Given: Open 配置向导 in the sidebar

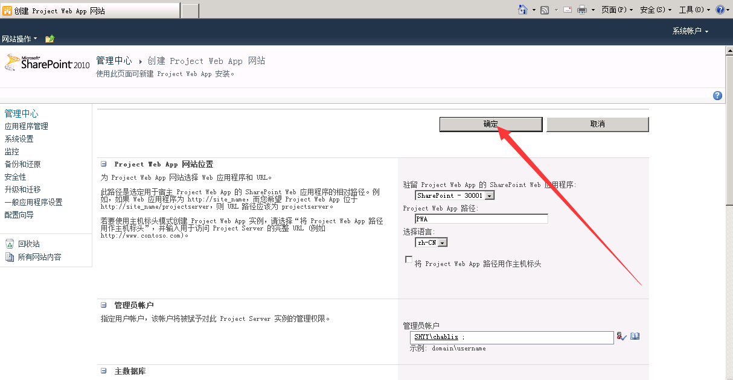Looking at the screenshot, I should [19, 215].
